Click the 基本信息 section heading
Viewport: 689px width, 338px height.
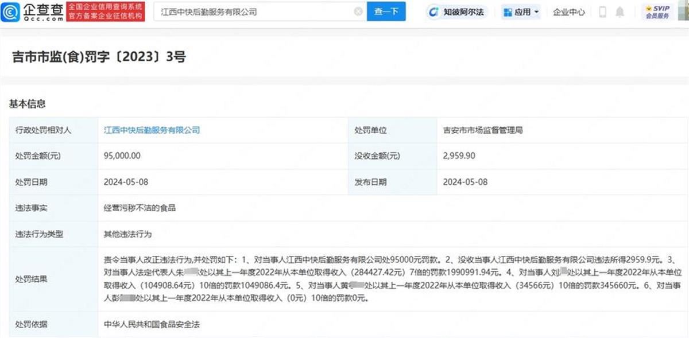[28, 104]
